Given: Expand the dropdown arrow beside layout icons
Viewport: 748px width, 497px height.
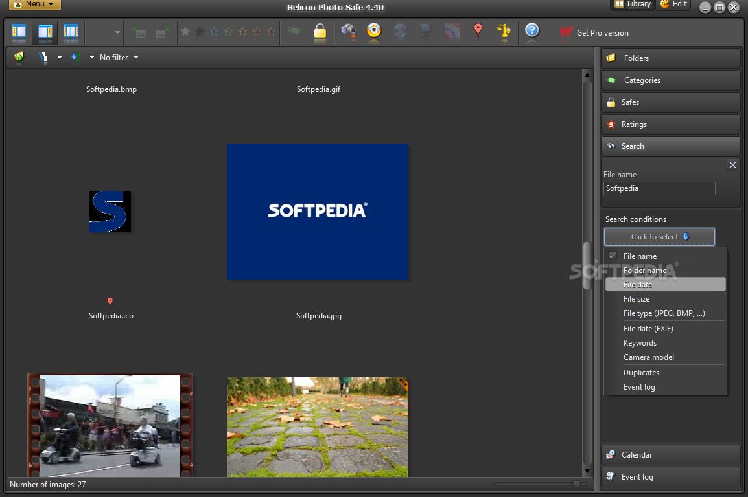Looking at the screenshot, I should [x=117, y=32].
